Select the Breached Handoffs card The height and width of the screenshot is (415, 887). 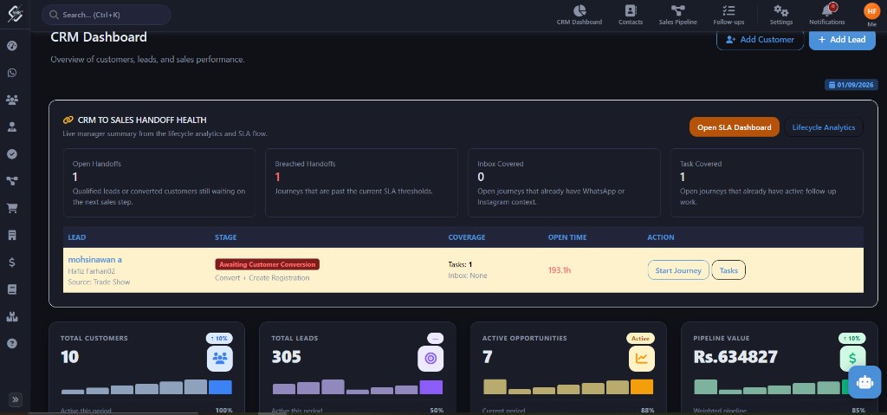tap(361, 183)
